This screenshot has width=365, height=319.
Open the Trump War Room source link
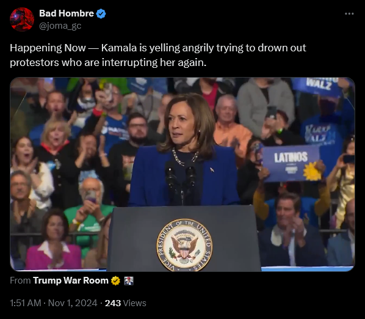click(71, 280)
